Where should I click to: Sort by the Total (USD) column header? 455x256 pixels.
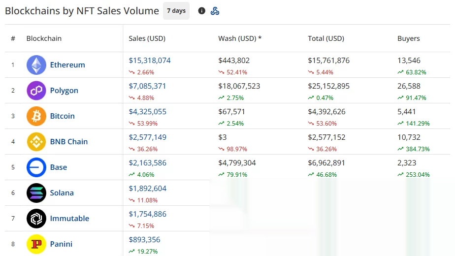(326, 38)
